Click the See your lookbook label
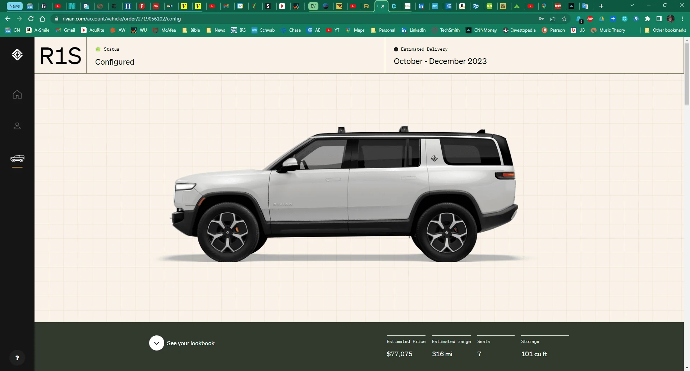 click(x=190, y=343)
